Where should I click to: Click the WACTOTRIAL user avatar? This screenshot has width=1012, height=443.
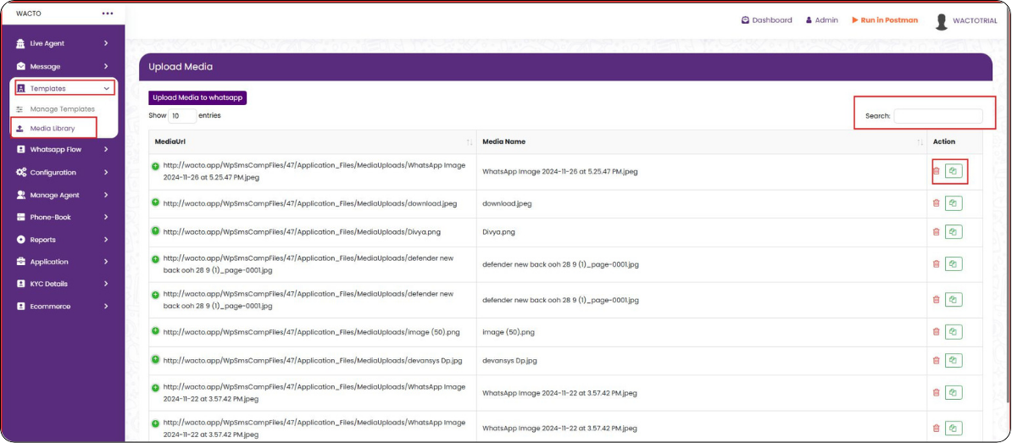click(x=942, y=21)
